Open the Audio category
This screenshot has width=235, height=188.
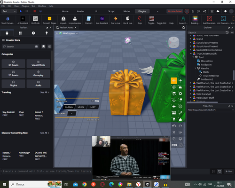(x=39, y=84)
